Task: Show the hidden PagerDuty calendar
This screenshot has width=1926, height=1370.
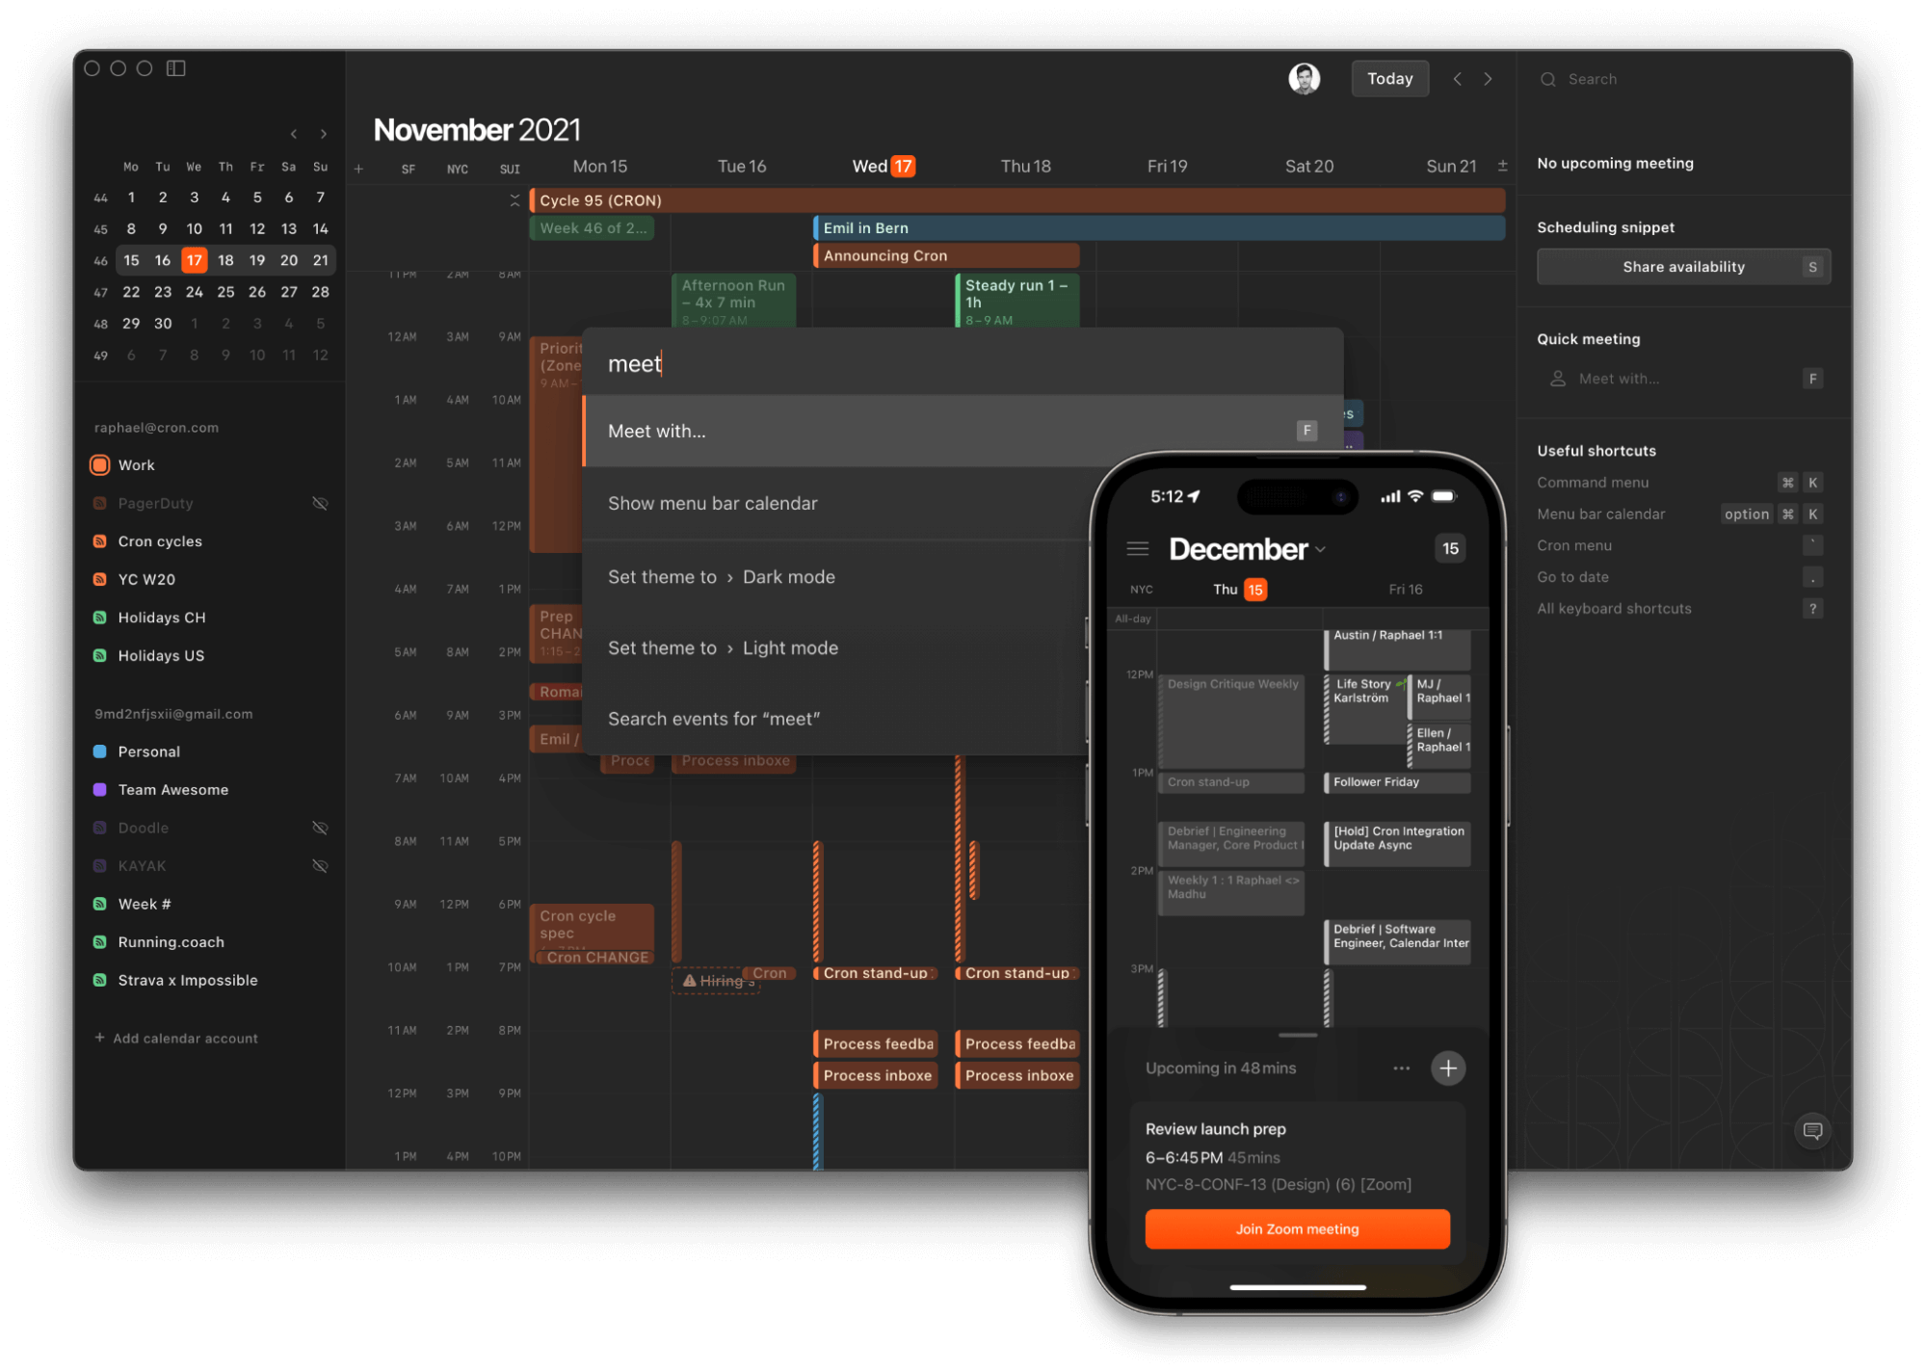Action: click(x=320, y=503)
